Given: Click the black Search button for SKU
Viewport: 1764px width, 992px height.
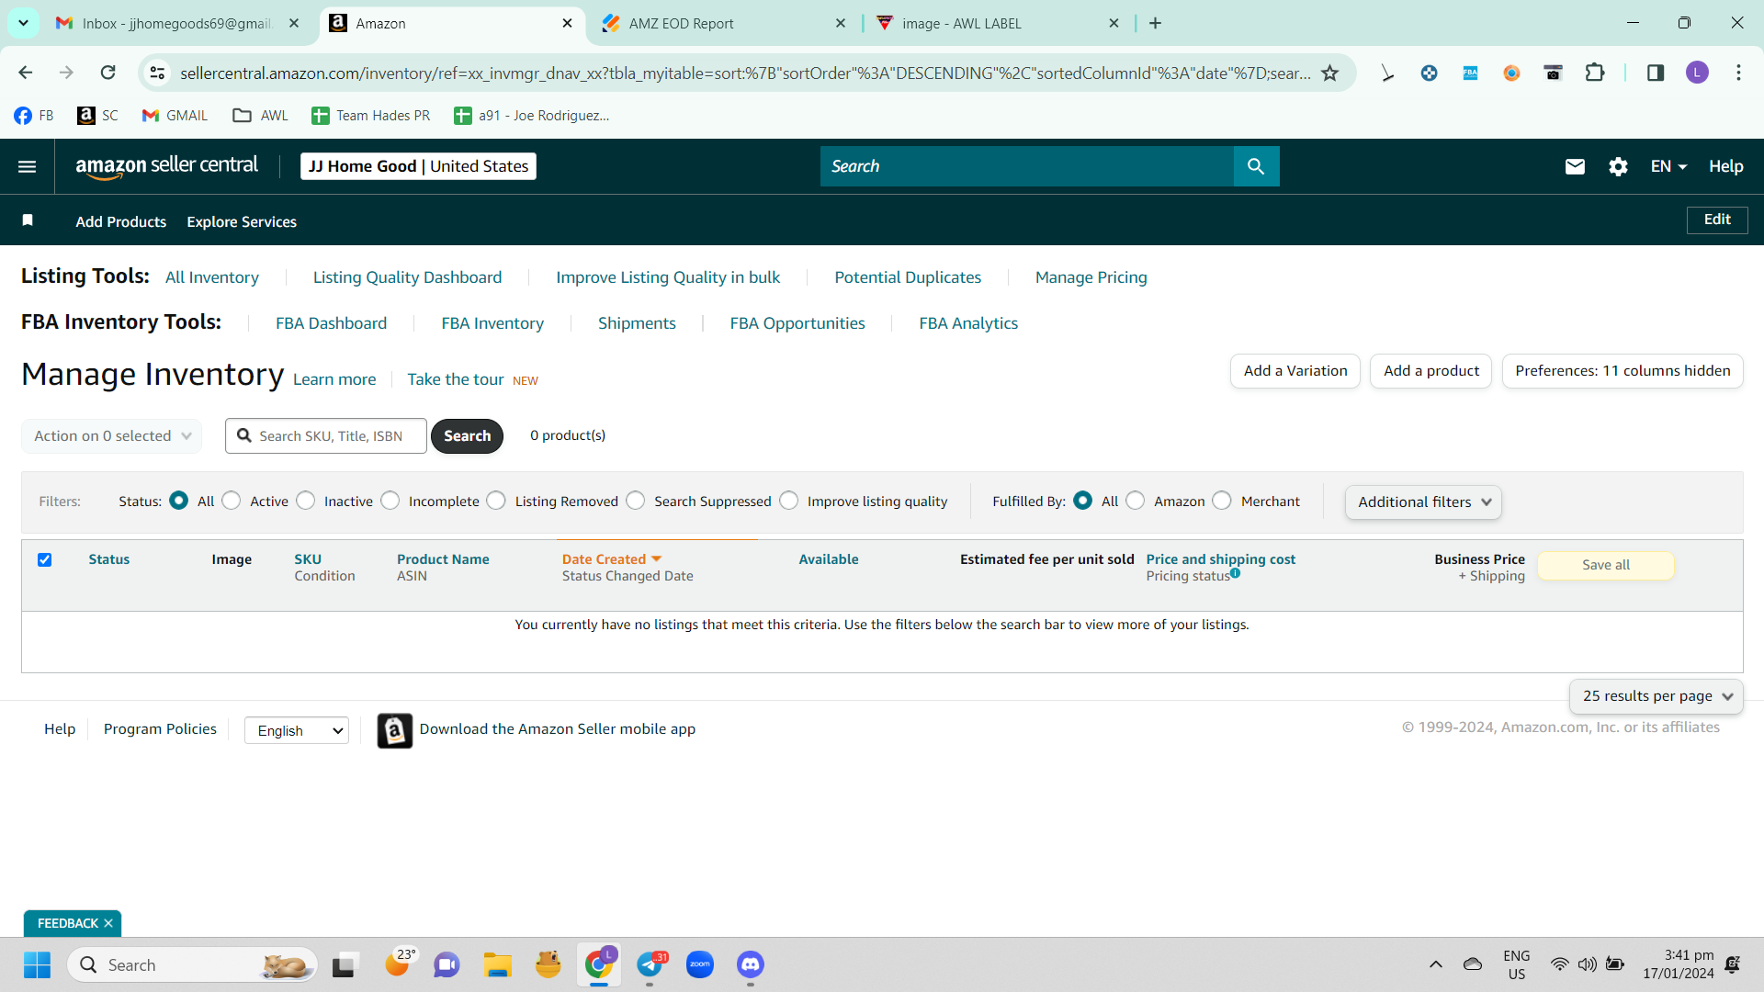Looking at the screenshot, I should [467, 436].
